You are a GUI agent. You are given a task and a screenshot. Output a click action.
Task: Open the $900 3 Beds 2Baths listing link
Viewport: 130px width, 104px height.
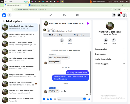coord(60,31)
